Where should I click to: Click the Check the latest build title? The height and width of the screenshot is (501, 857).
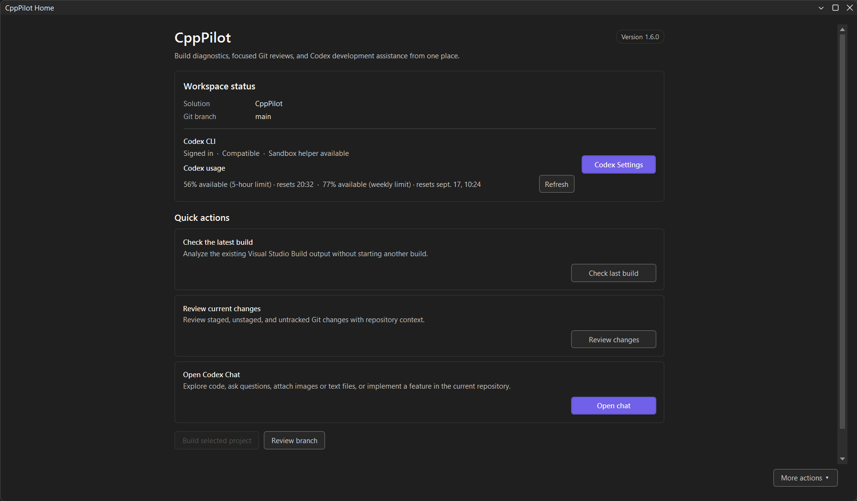point(218,242)
